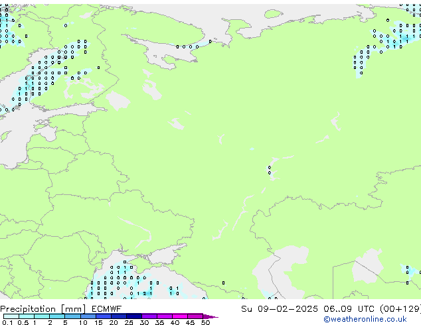Viewport: 421px width, 325px height.
Task: Choose the 2–5 mm legend swatch
Action: tap(57, 316)
